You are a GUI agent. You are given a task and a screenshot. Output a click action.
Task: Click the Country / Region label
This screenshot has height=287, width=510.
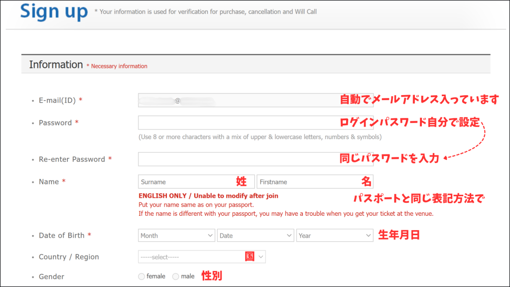click(x=69, y=257)
